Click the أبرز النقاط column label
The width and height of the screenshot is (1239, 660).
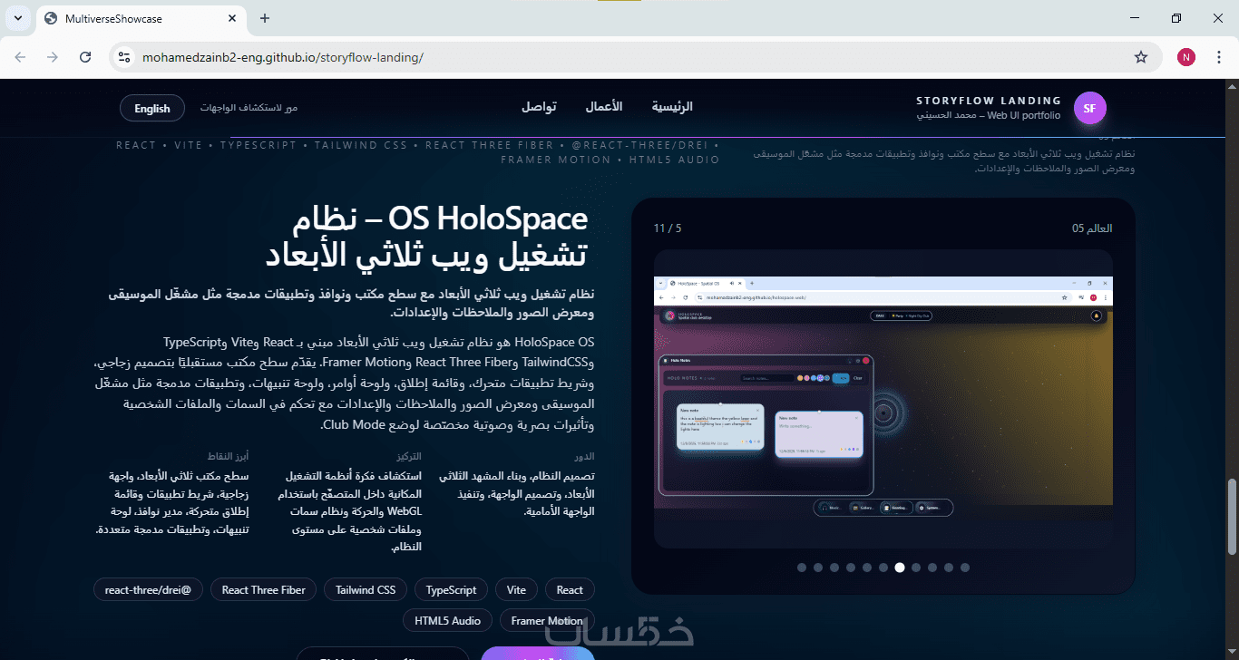(228, 456)
